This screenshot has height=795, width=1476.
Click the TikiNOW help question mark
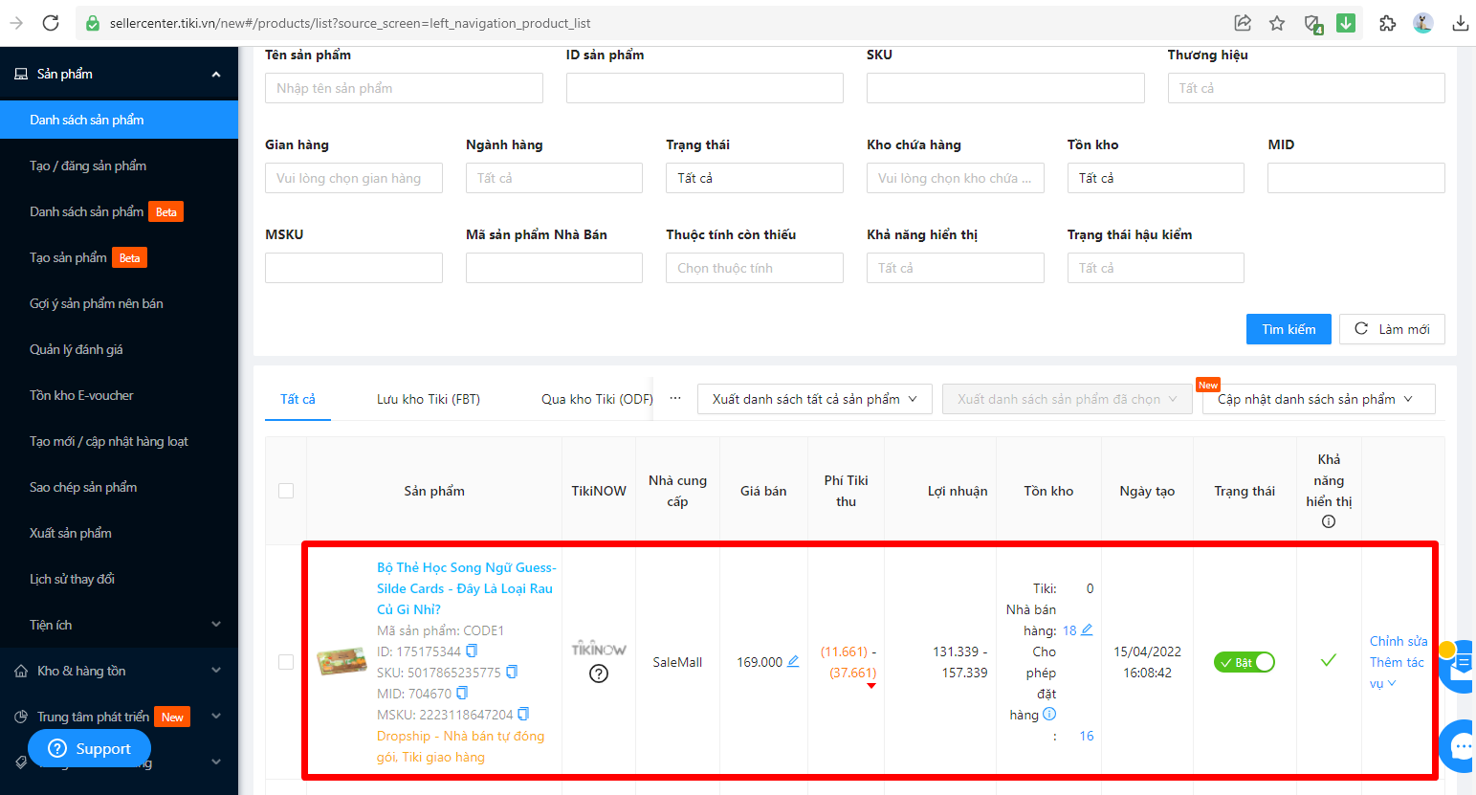599,674
